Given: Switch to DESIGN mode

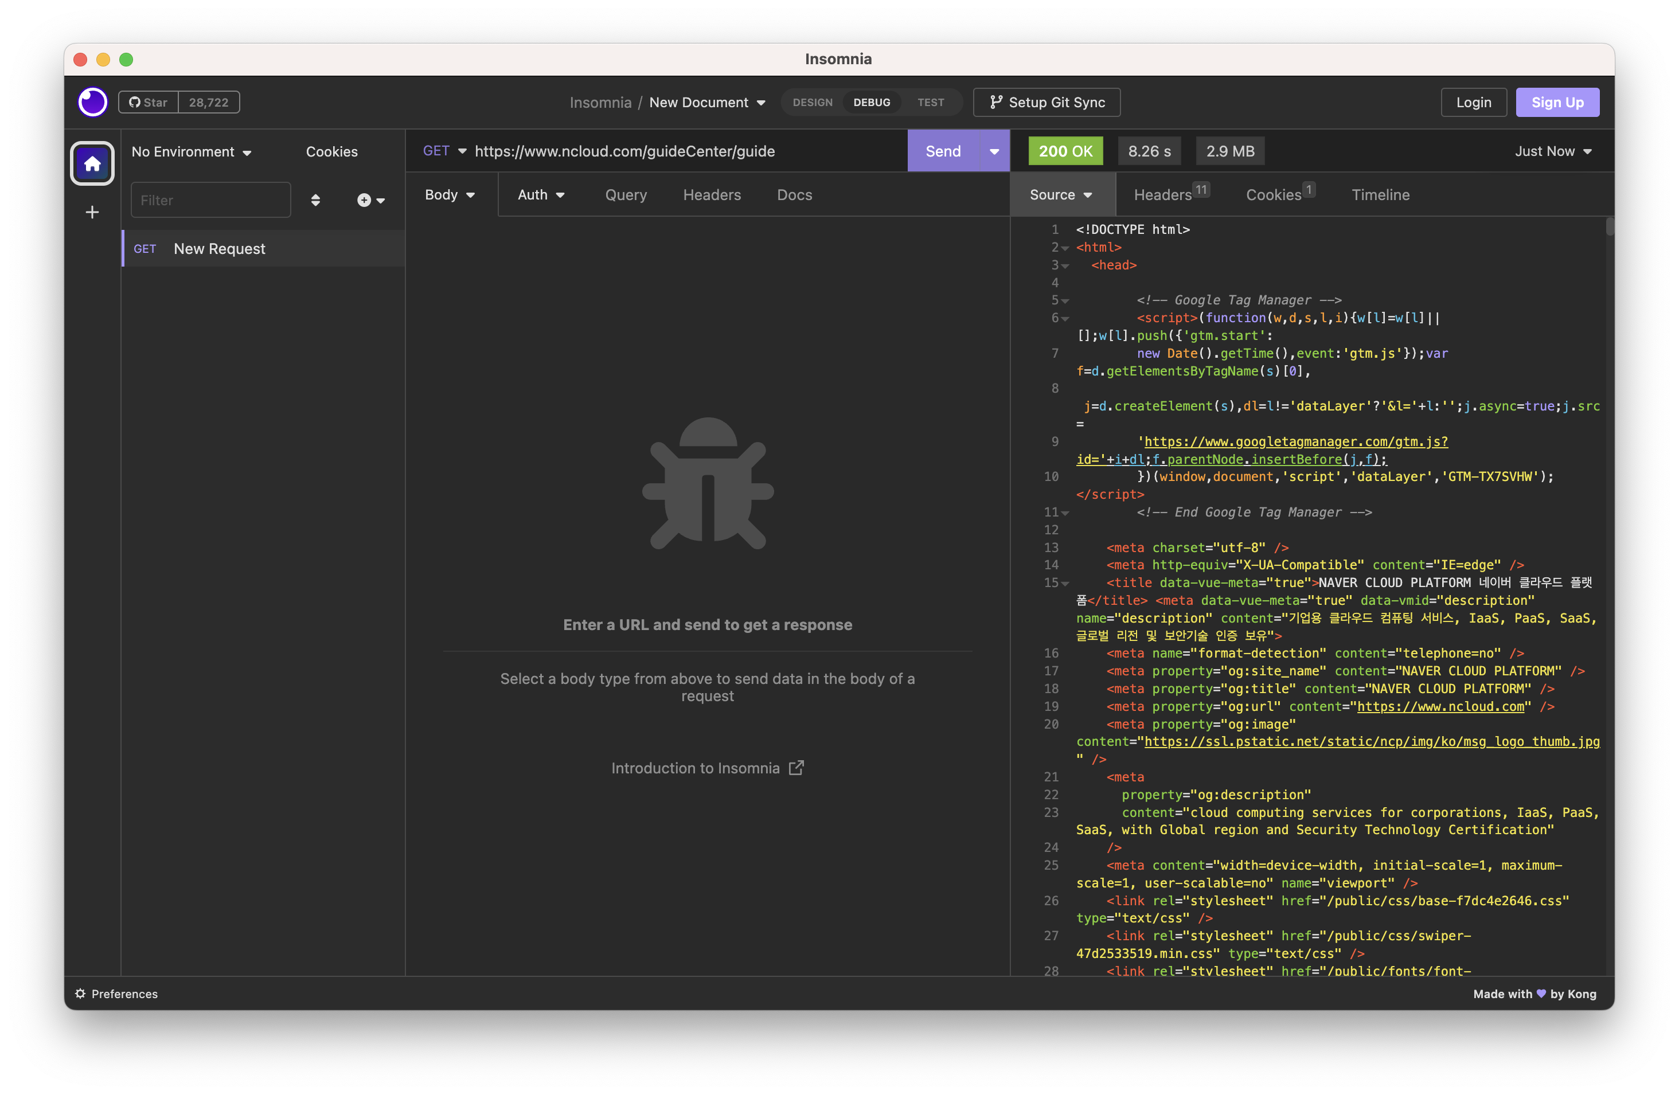Looking at the screenshot, I should point(812,102).
